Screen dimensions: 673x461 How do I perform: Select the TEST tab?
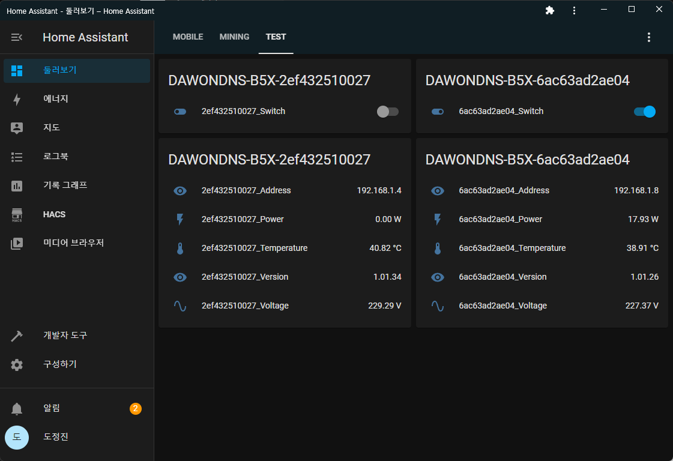(x=276, y=37)
